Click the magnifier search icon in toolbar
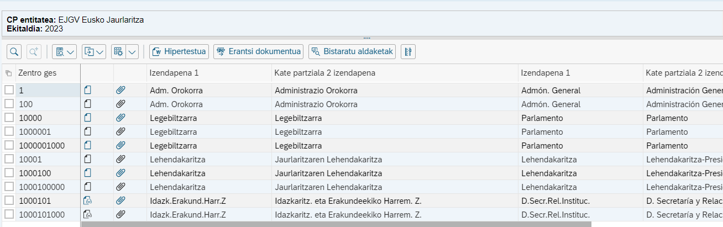The image size is (723, 227). pos(14,52)
